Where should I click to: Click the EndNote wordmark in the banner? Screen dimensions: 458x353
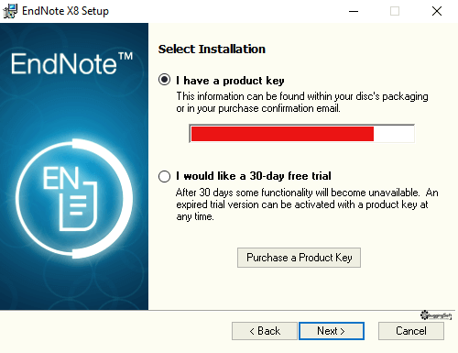pyautogui.click(x=72, y=63)
